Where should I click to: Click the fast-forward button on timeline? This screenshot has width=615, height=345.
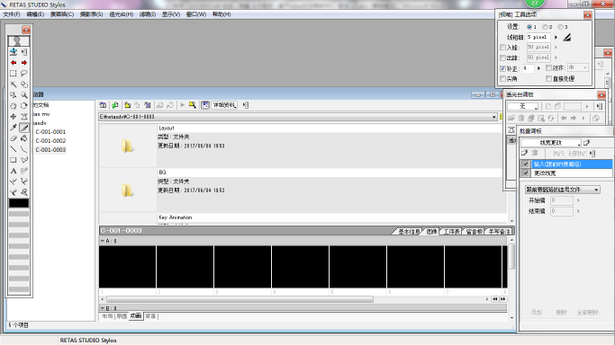502,299
